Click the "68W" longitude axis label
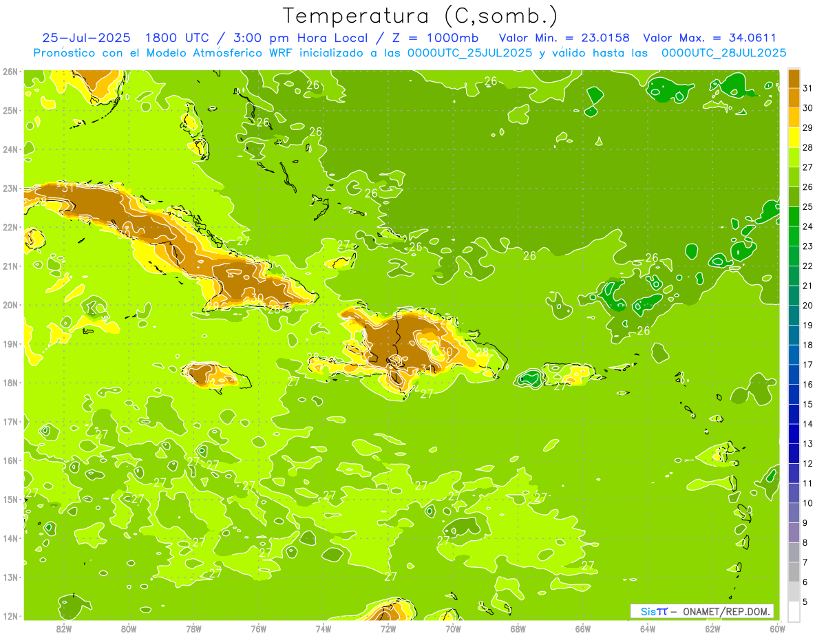Viewport: 826px width, 638px height. pos(518,628)
